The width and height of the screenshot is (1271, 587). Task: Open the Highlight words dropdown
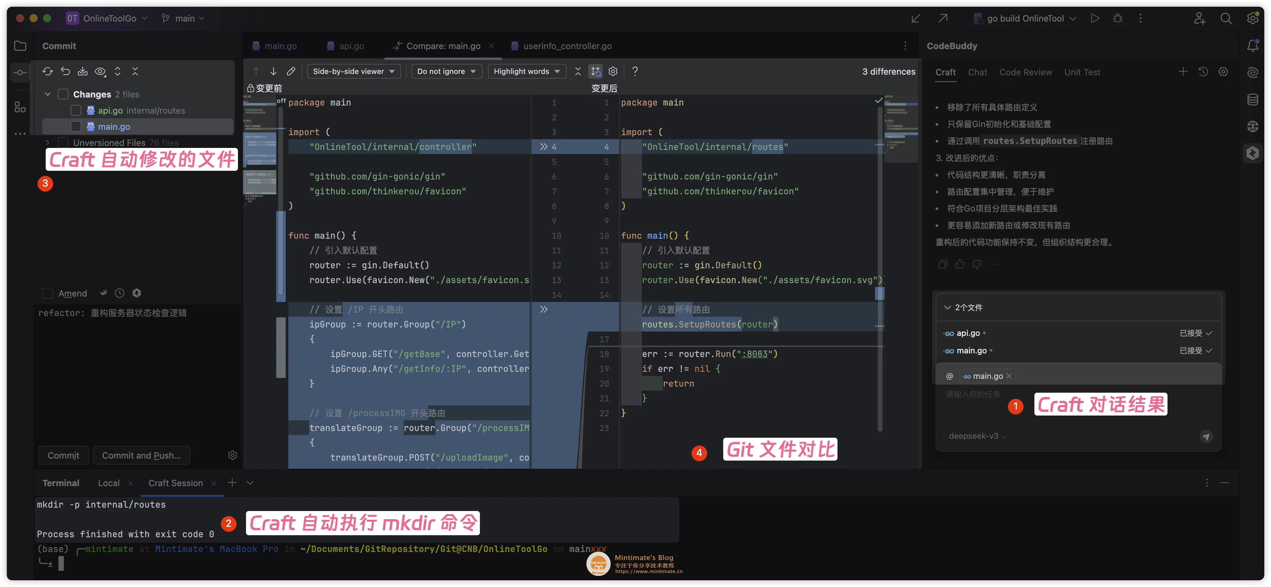click(526, 71)
